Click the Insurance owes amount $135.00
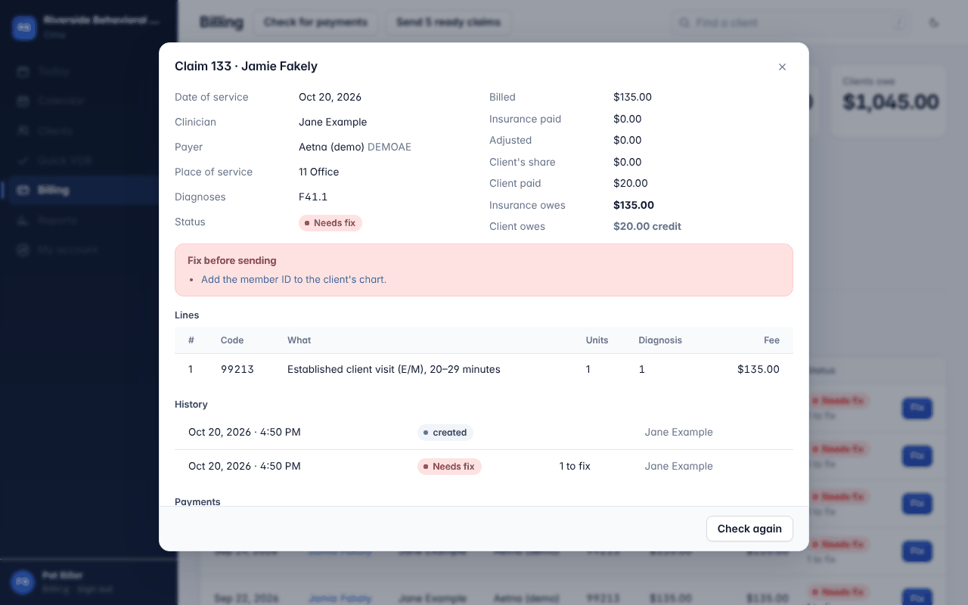Screen dimensions: 968x605 [x=634, y=205]
